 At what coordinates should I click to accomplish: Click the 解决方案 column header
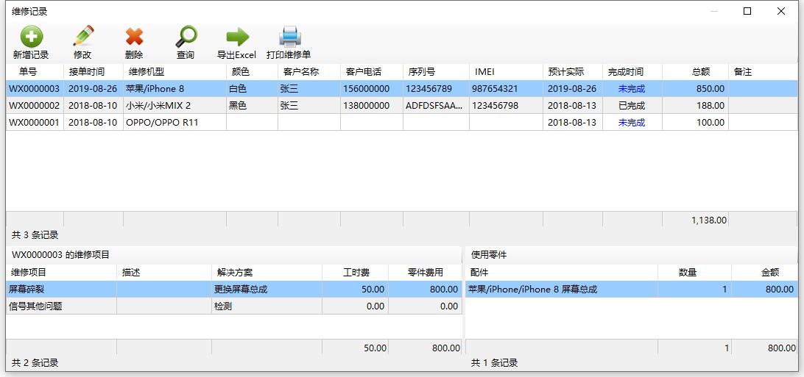click(x=267, y=273)
